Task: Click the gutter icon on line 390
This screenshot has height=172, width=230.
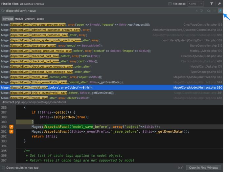Action: click(x=11, y=127)
